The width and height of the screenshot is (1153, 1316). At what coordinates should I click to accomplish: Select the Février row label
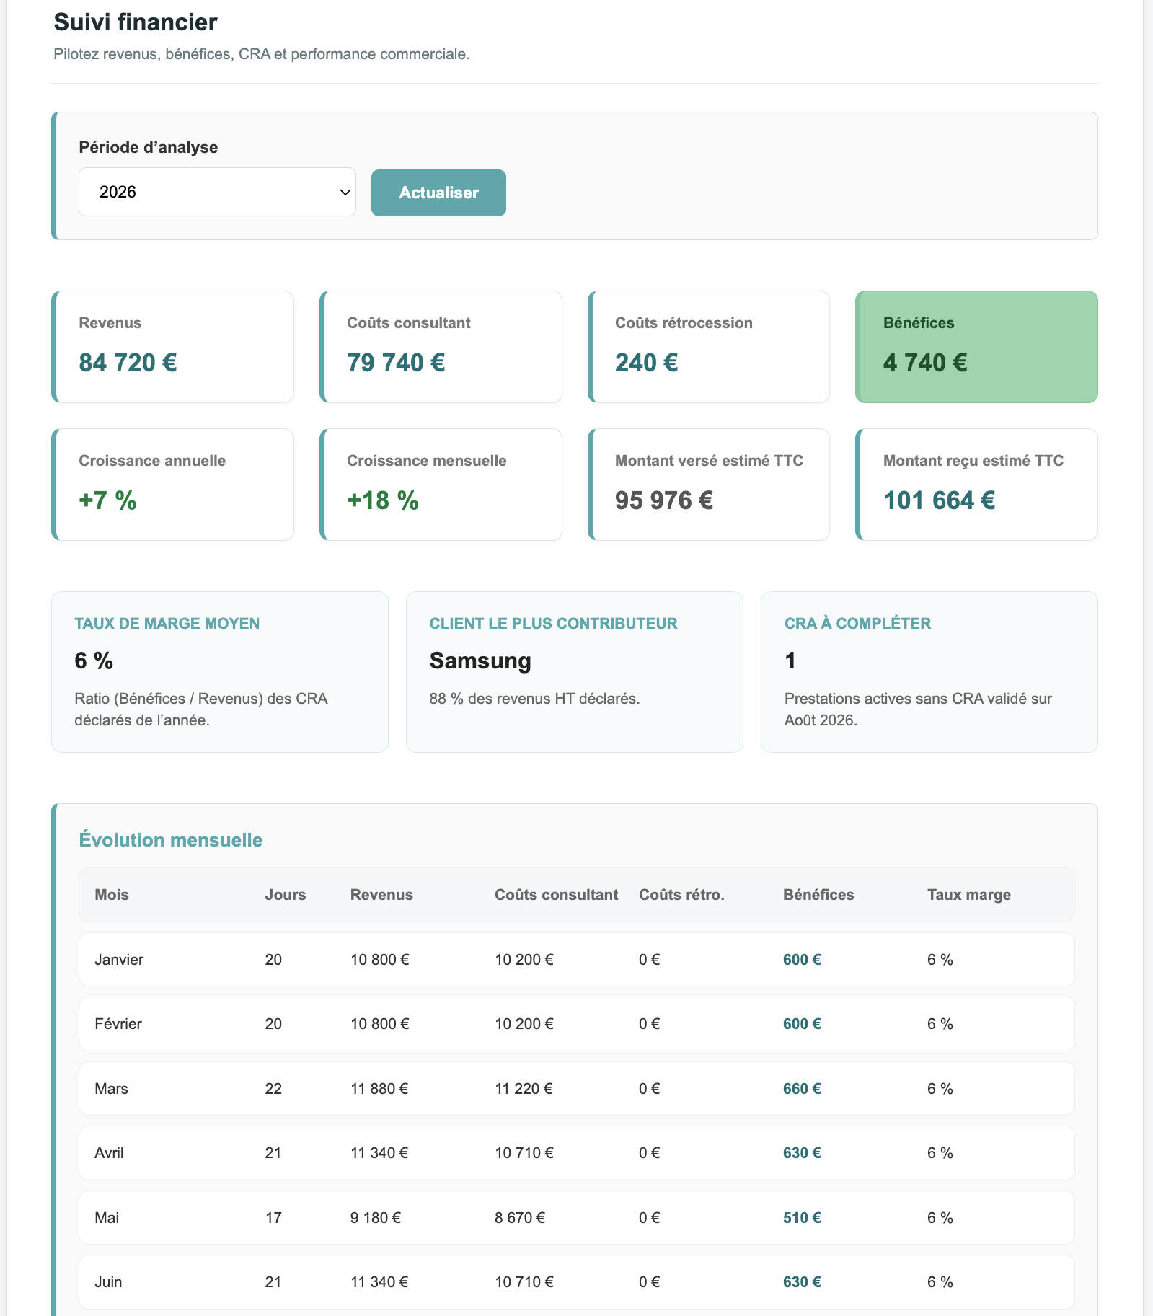[x=118, y=1024]
